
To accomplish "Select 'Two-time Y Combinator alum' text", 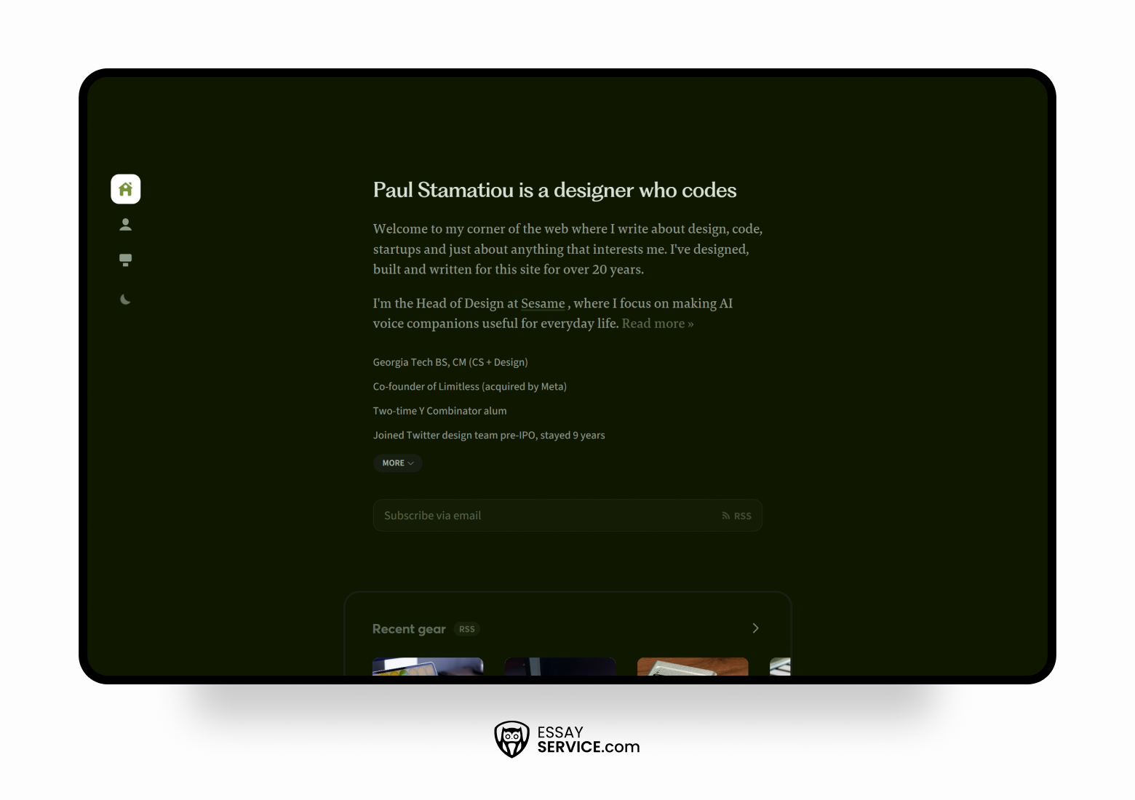I will 440,411.
